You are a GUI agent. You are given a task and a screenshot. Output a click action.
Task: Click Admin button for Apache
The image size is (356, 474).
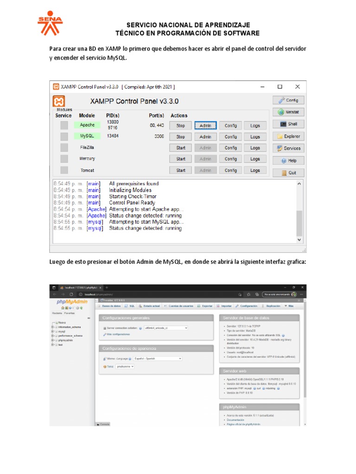coord(205,125)
